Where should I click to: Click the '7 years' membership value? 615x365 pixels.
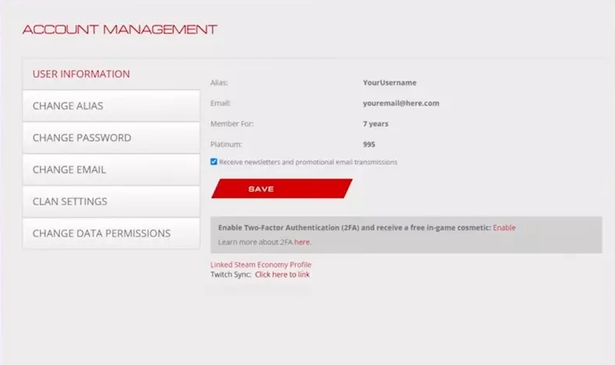[375, 124]
